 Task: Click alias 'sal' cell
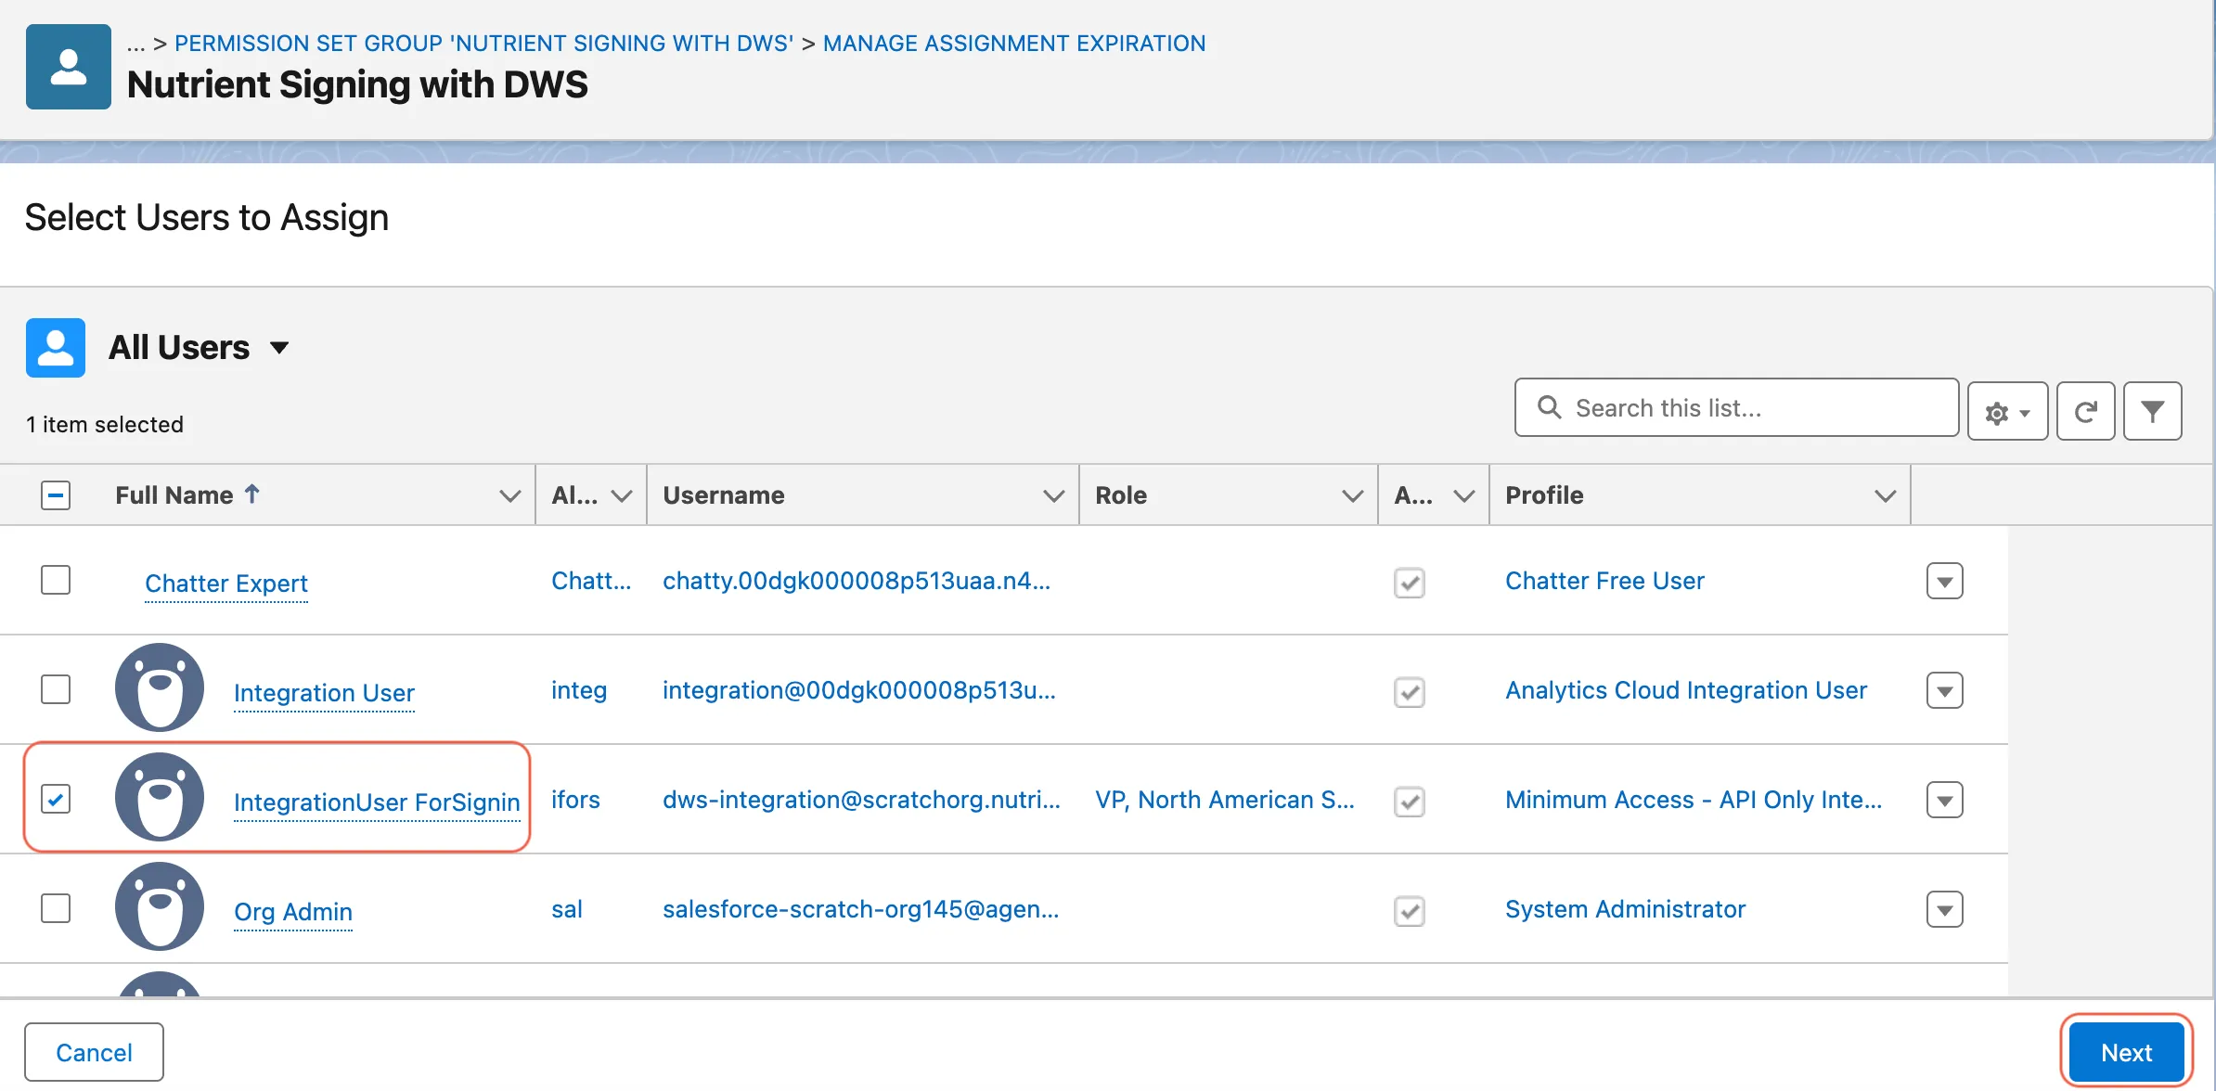(x=567, y=909)
